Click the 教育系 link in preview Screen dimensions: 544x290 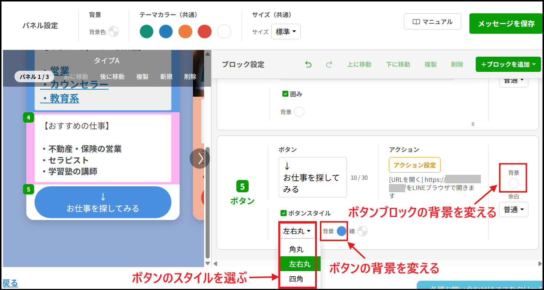60,99
